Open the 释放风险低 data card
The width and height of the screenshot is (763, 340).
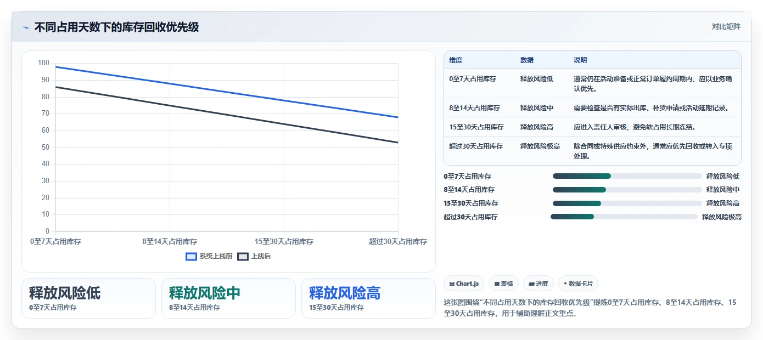point(88,298)
